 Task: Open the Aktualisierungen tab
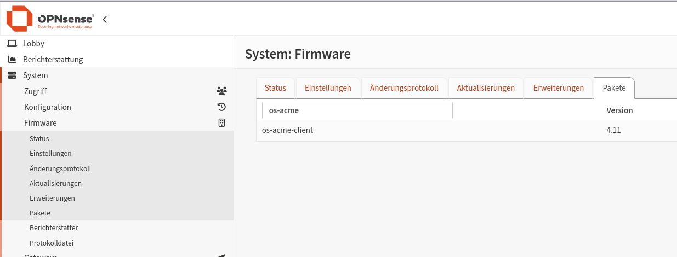486,88
